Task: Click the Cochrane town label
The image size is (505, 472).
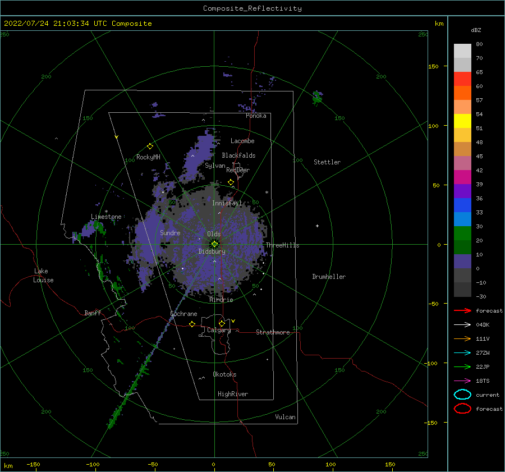Action: 183,314
